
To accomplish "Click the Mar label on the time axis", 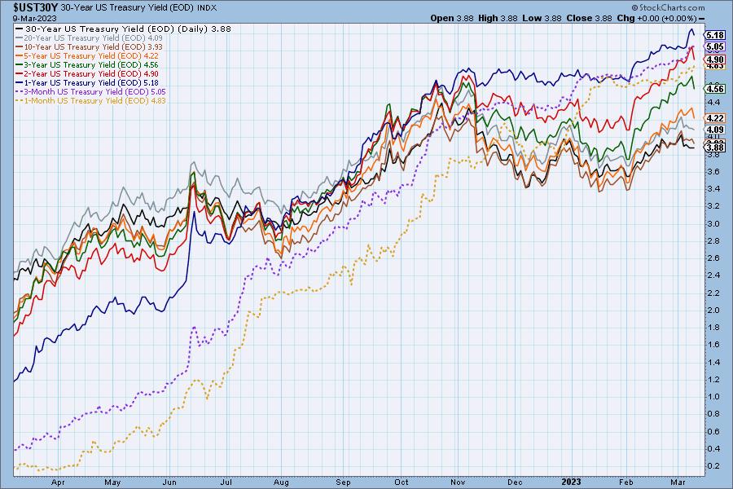I will click(x=678, y=482).
